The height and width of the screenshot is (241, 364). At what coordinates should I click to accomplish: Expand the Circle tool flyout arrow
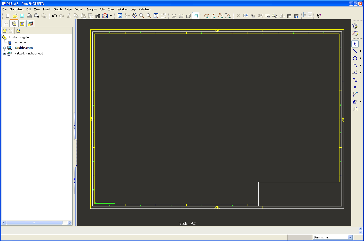coord(361,58)
